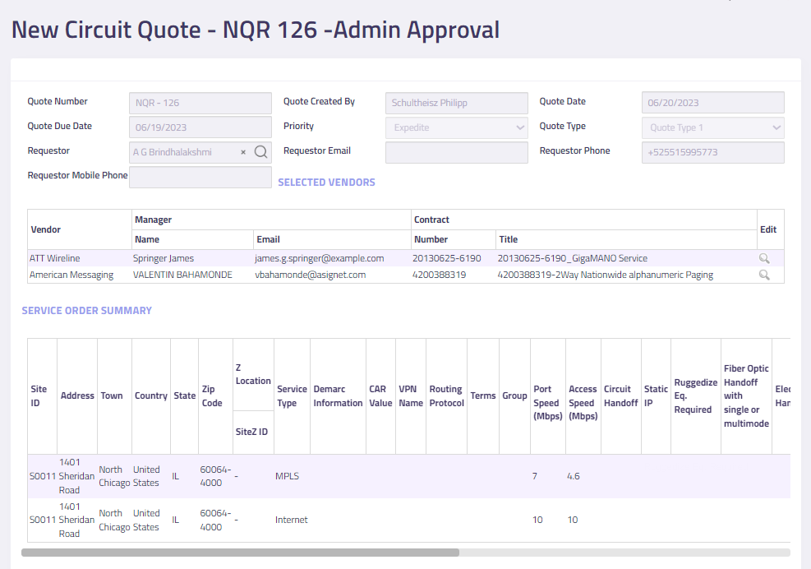Click manager name VALENTIN BAHAMONDE

(182, 275)
